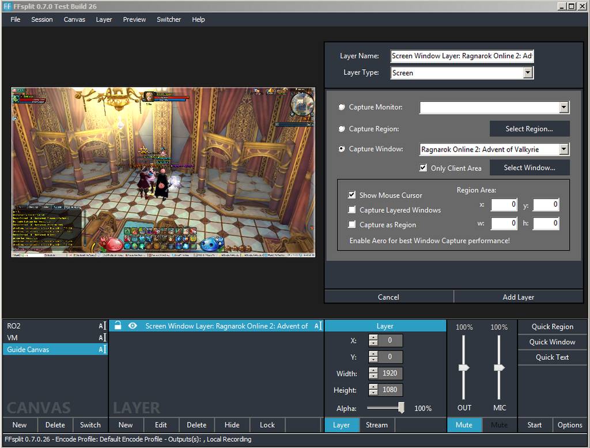Open the Session menu

coord(41,20)
